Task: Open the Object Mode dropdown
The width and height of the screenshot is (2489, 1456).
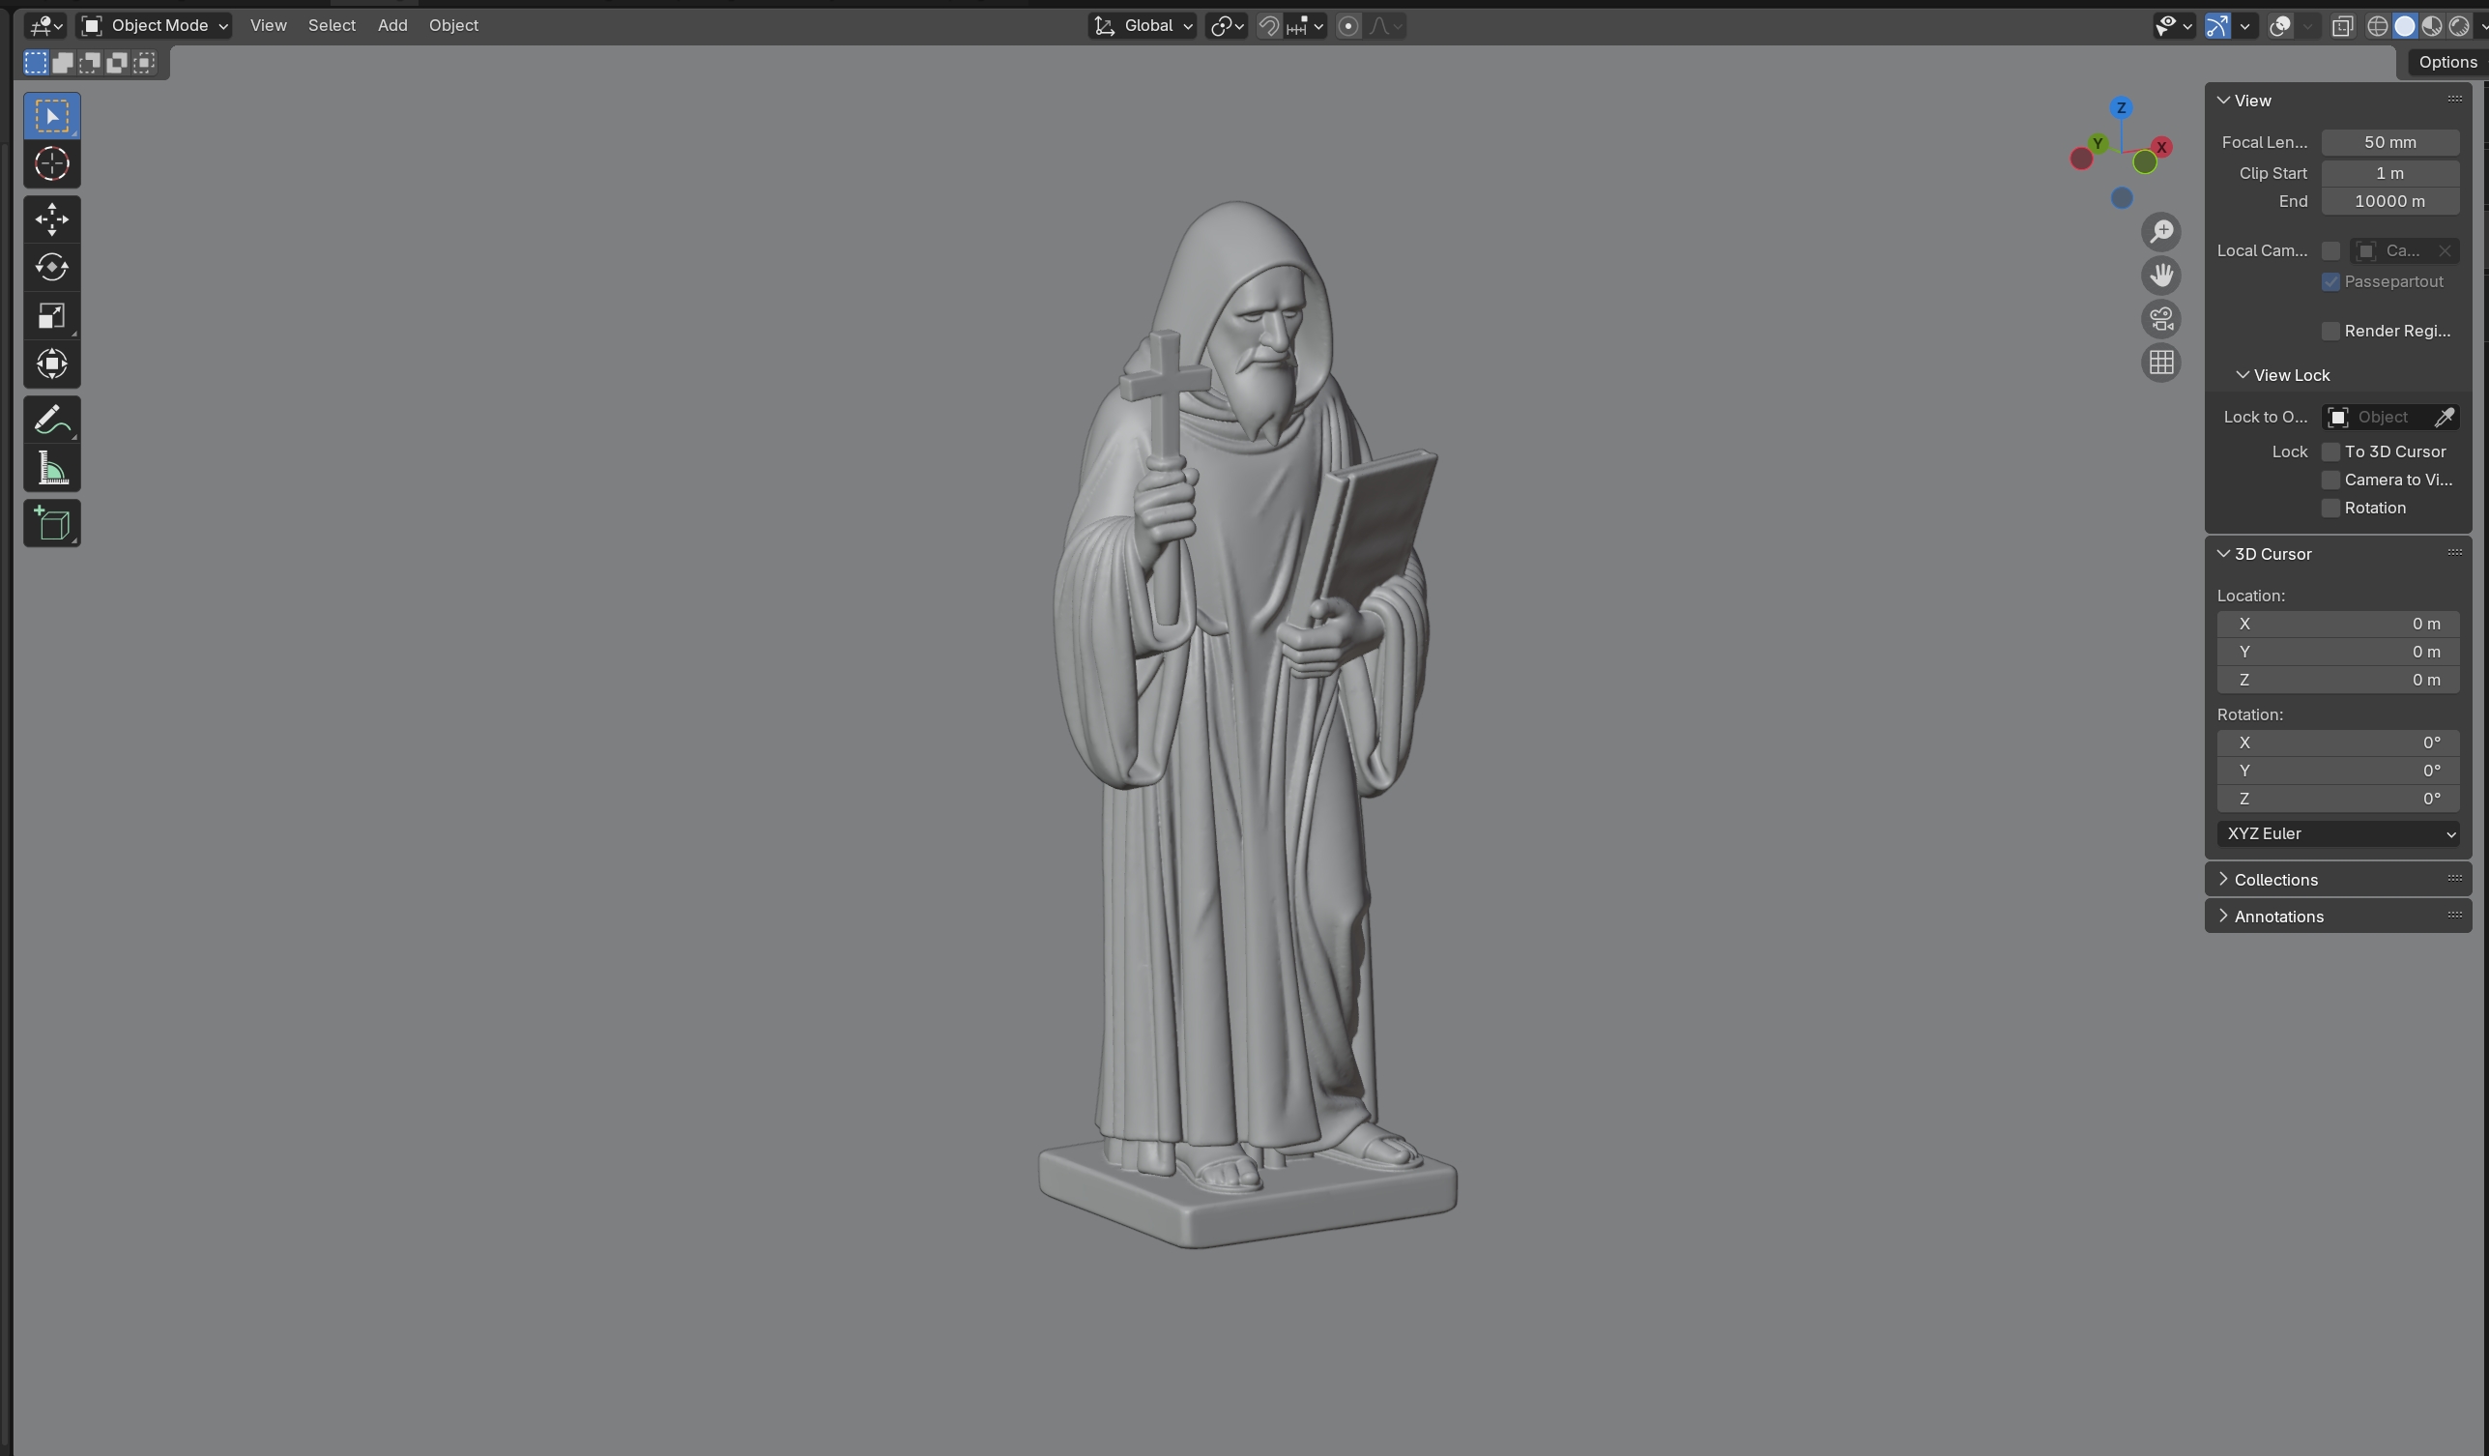Action: click(x=155, y=26)
